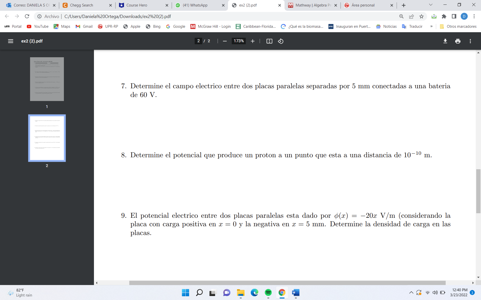Click the print icon for the document
481x300 pixels.
(x=457, y=41)
